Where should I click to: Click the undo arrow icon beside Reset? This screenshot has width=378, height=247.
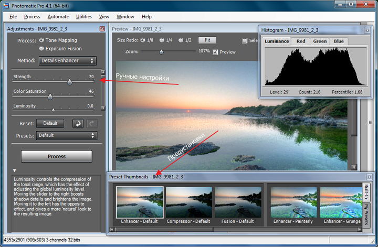(x=78, y=124)
